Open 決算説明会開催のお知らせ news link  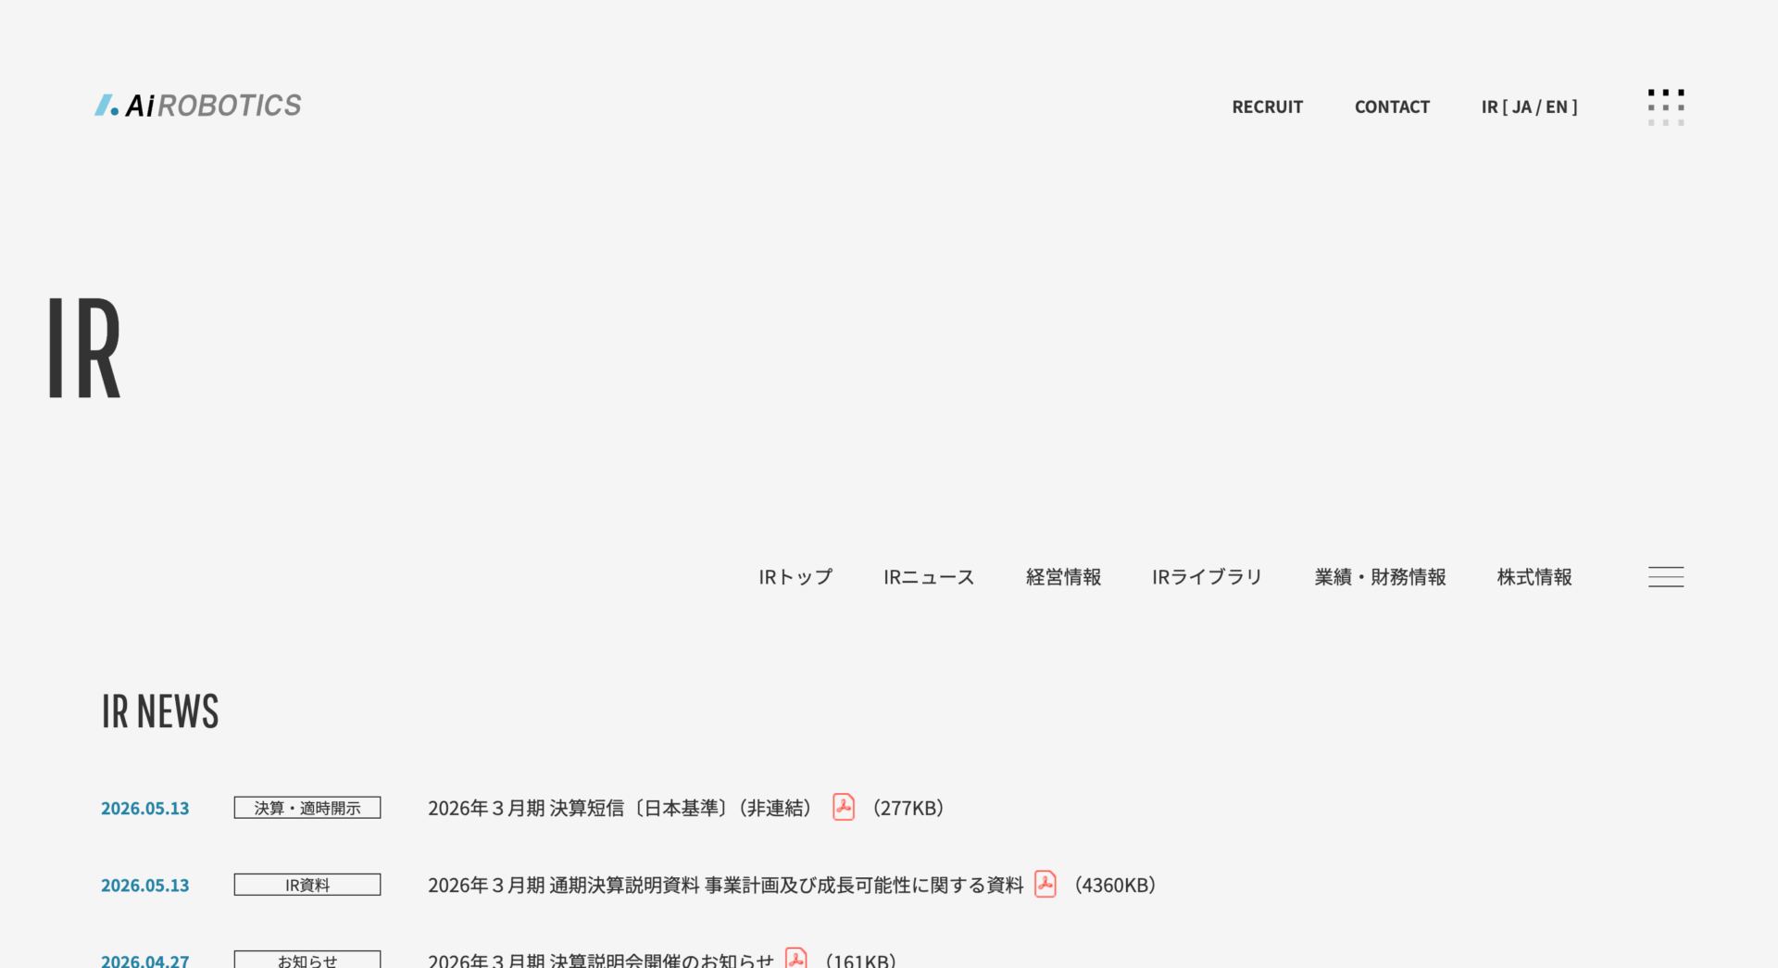[x=601, y=960]
